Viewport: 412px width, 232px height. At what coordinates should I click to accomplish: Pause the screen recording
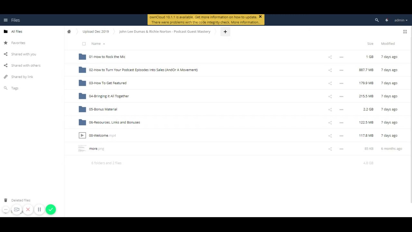tap(39, 209)
